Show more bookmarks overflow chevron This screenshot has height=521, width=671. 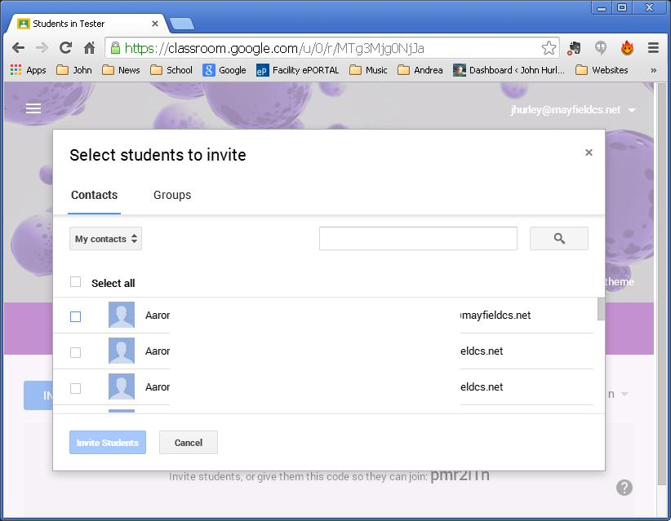click(653, 70)
